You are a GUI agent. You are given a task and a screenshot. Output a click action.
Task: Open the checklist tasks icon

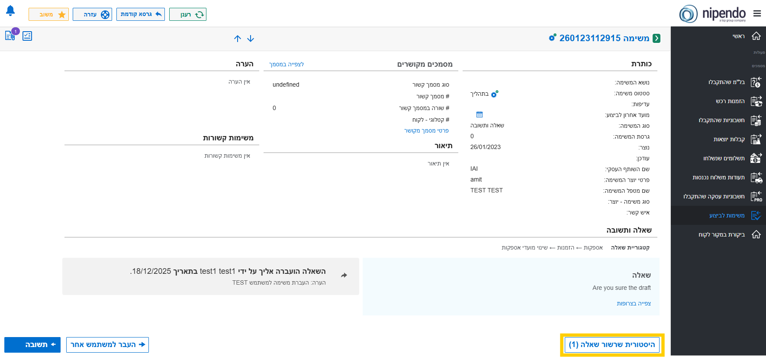pyautogui.click(x=27, y=36)
